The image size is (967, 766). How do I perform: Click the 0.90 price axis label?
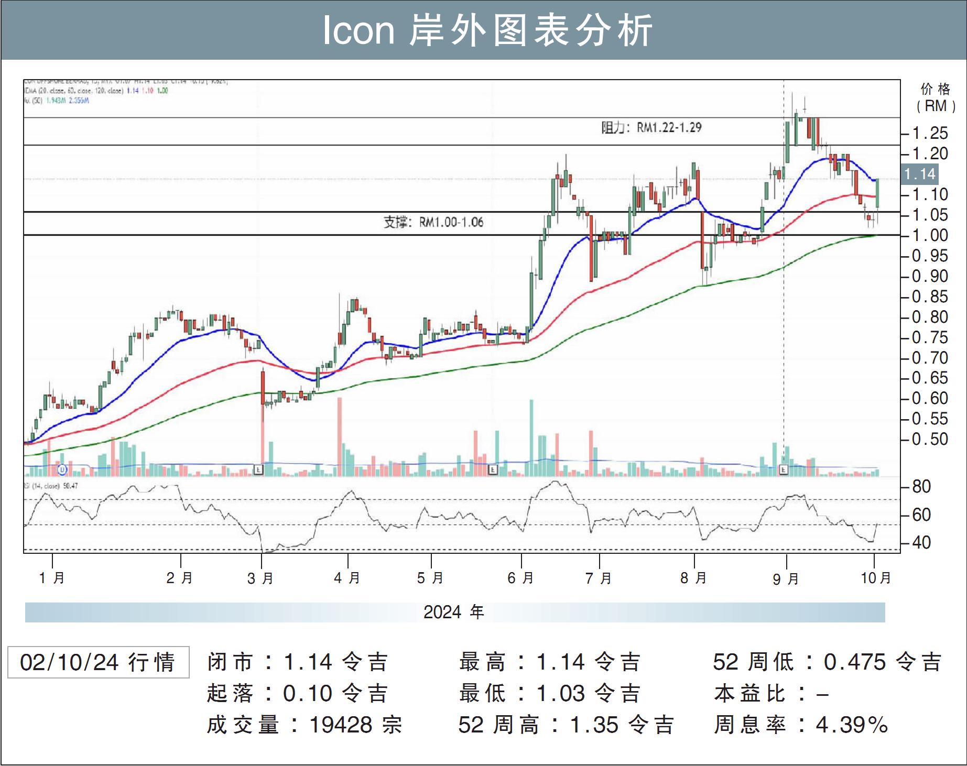pos(930,276)
